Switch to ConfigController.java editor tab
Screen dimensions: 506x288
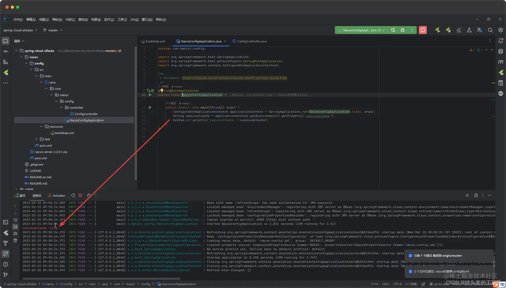(249, 41)
